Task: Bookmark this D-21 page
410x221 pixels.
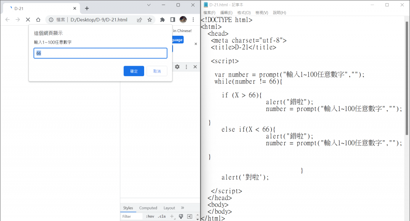Action: [150, 20]
